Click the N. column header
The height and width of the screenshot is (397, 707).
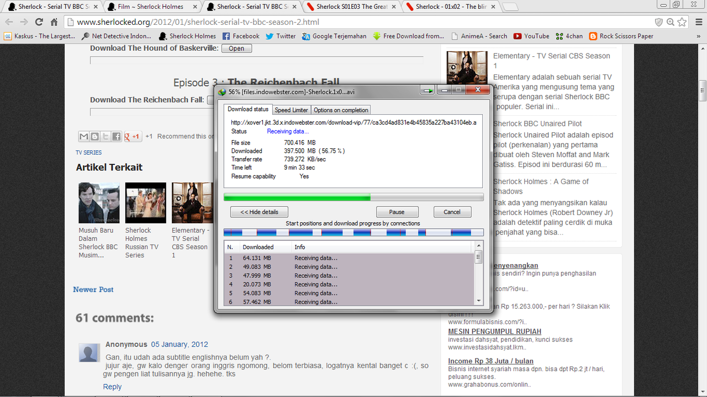(x=231, y=247)
